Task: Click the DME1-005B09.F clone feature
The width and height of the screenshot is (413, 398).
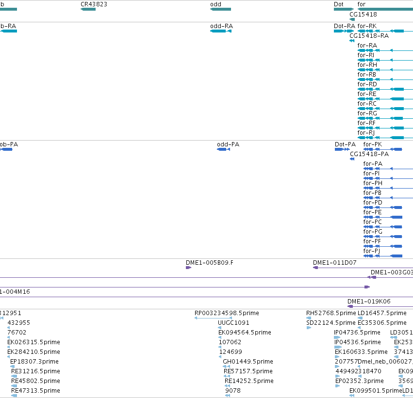Action: [188, 268]
